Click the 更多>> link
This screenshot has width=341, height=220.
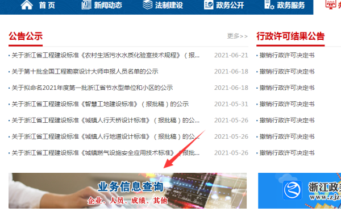[x=237, y=36]
